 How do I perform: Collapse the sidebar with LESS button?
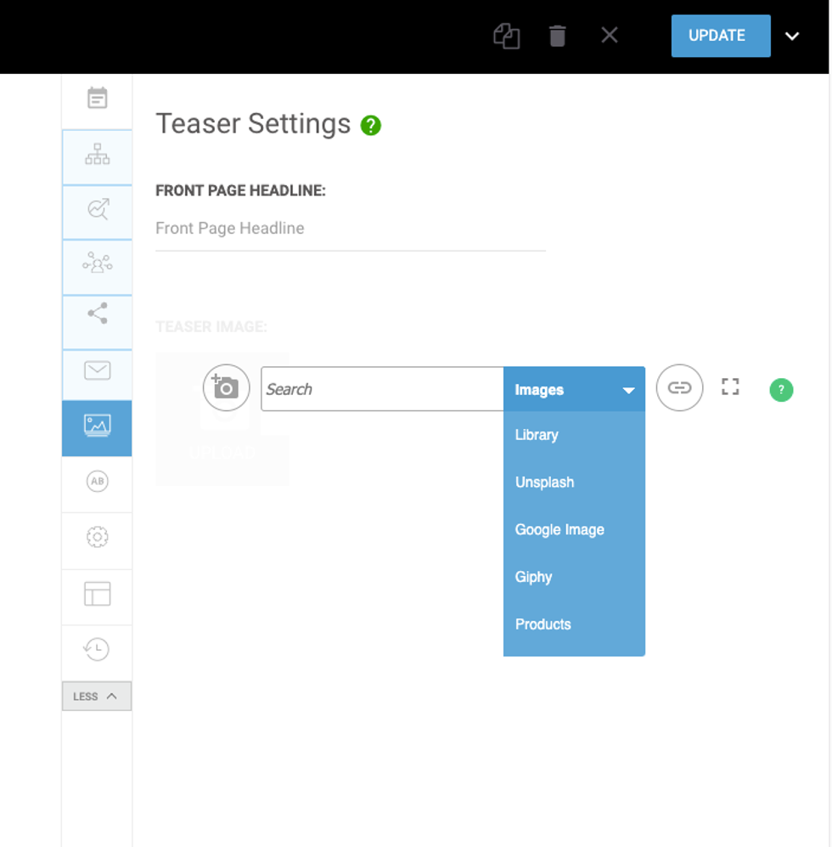click(x=97, y=696)
